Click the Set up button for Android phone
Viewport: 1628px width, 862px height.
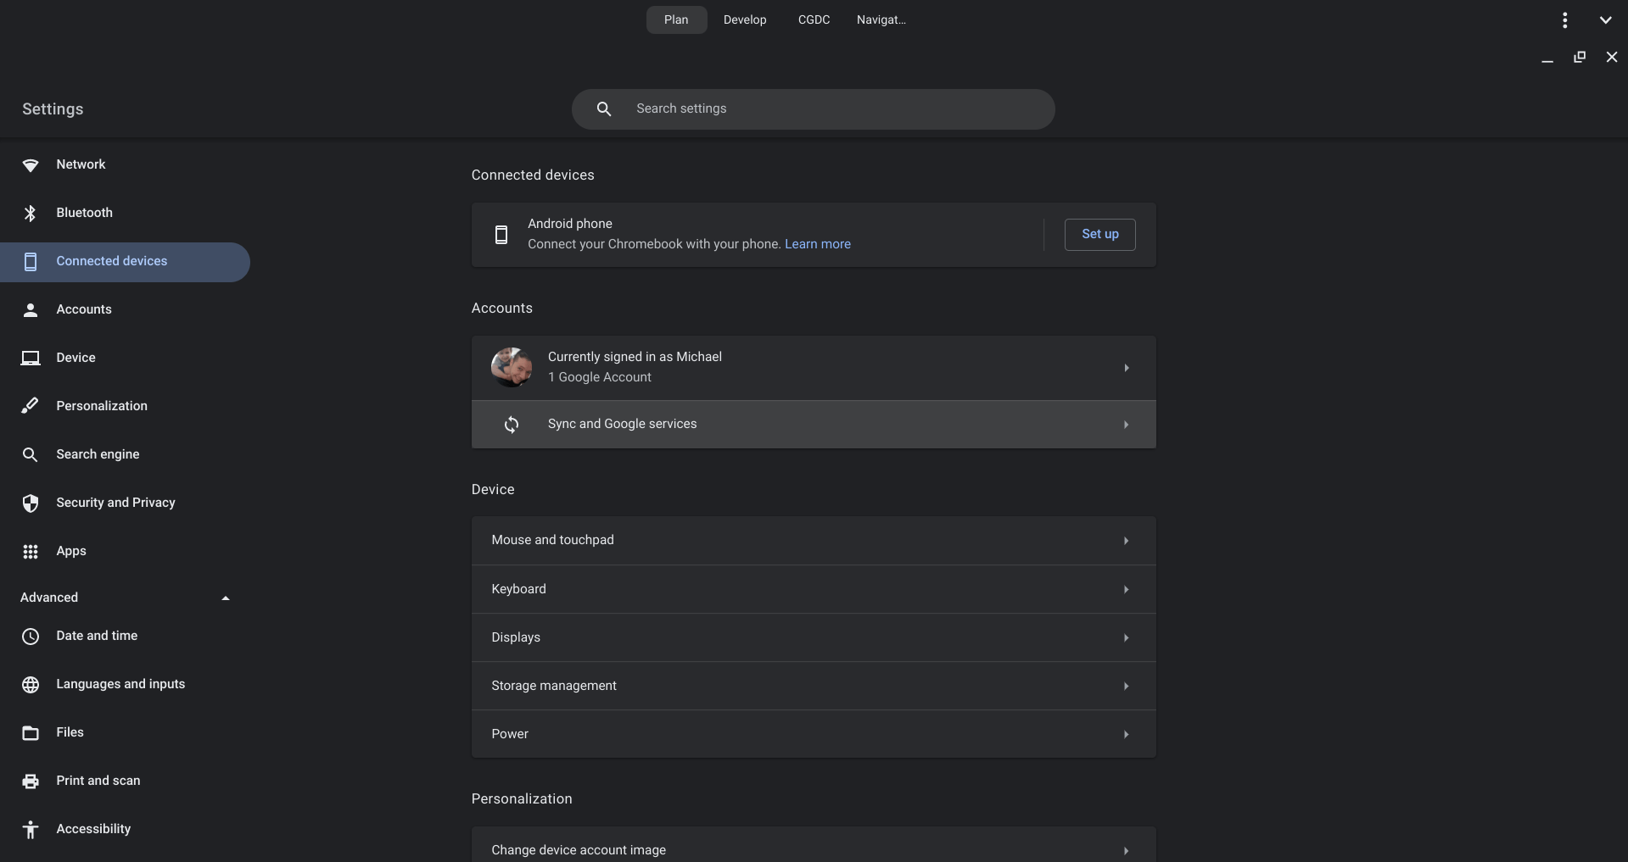[x=1099, y=235]
